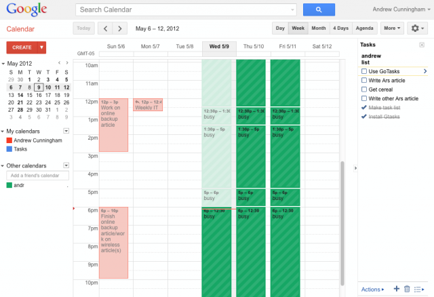Click the Google logo
Image resolution: width=434 pixels, height=297 pixels.
[26, 9]
